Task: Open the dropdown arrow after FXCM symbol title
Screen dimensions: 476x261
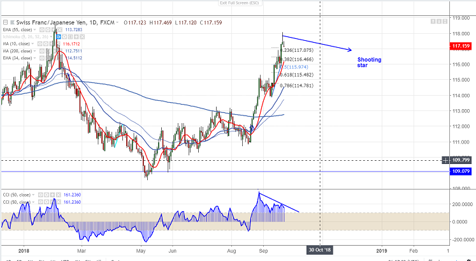Action: 117,22
